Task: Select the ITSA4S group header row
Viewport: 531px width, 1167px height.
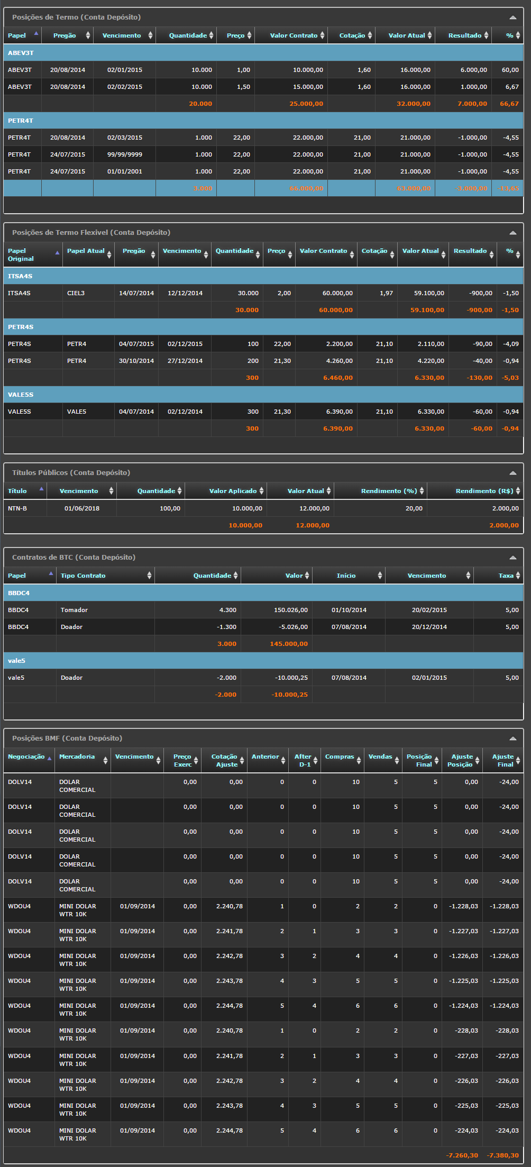Action: point(263,276)
